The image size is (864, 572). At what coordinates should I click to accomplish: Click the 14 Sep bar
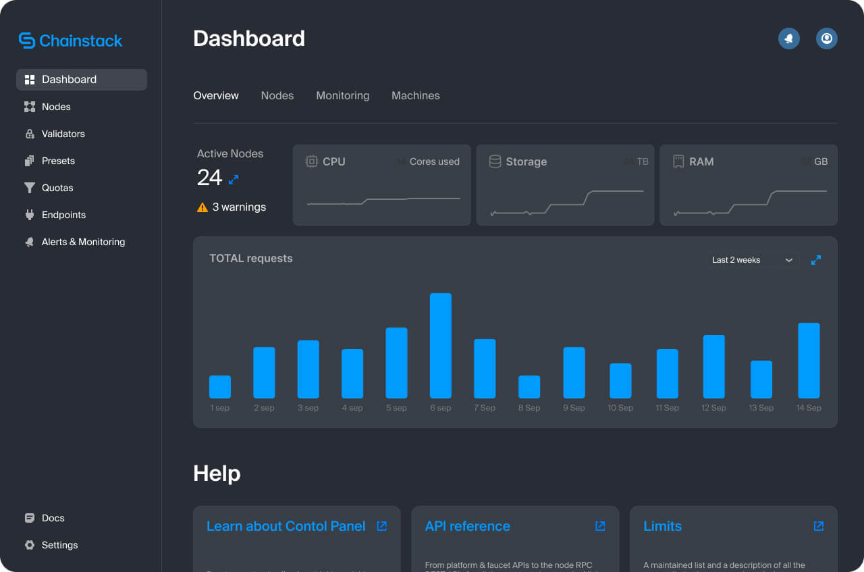click(809, 361)
